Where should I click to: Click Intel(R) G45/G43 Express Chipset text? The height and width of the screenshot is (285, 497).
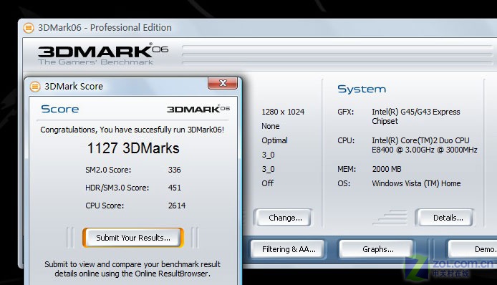(416, 116)
